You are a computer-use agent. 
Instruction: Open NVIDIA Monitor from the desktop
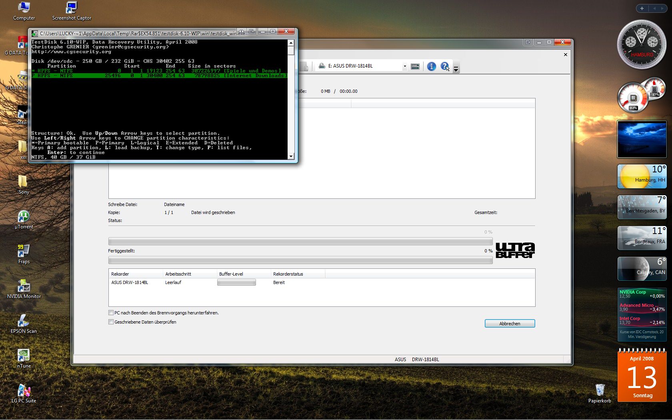tap(24, 289)
